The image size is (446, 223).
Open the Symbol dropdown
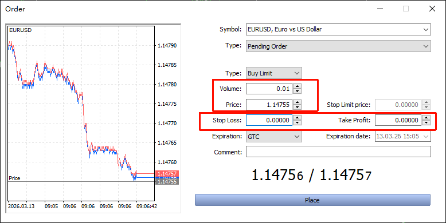coord(338,30)
